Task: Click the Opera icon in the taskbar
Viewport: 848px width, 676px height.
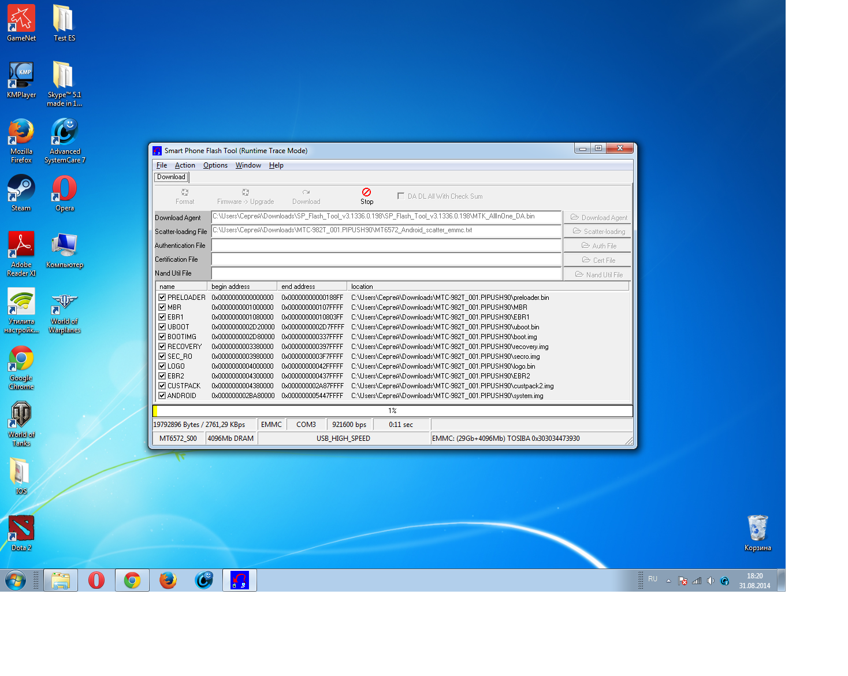Action: tap(96, 580)
